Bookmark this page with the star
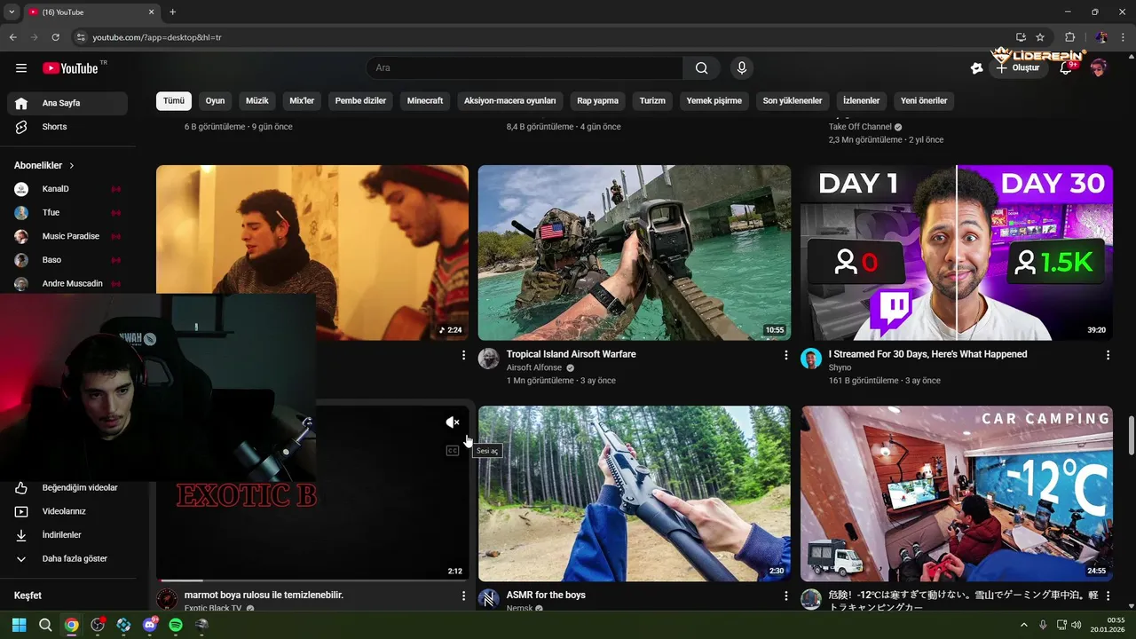This screenshot has width=1136, height=639. (1040, 37)
